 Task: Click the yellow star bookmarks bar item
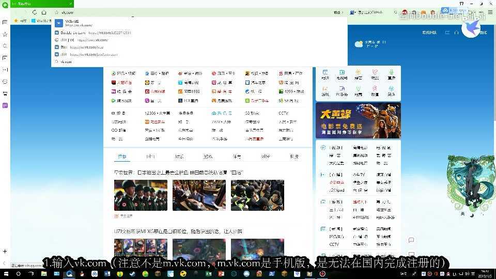point(20,21)
